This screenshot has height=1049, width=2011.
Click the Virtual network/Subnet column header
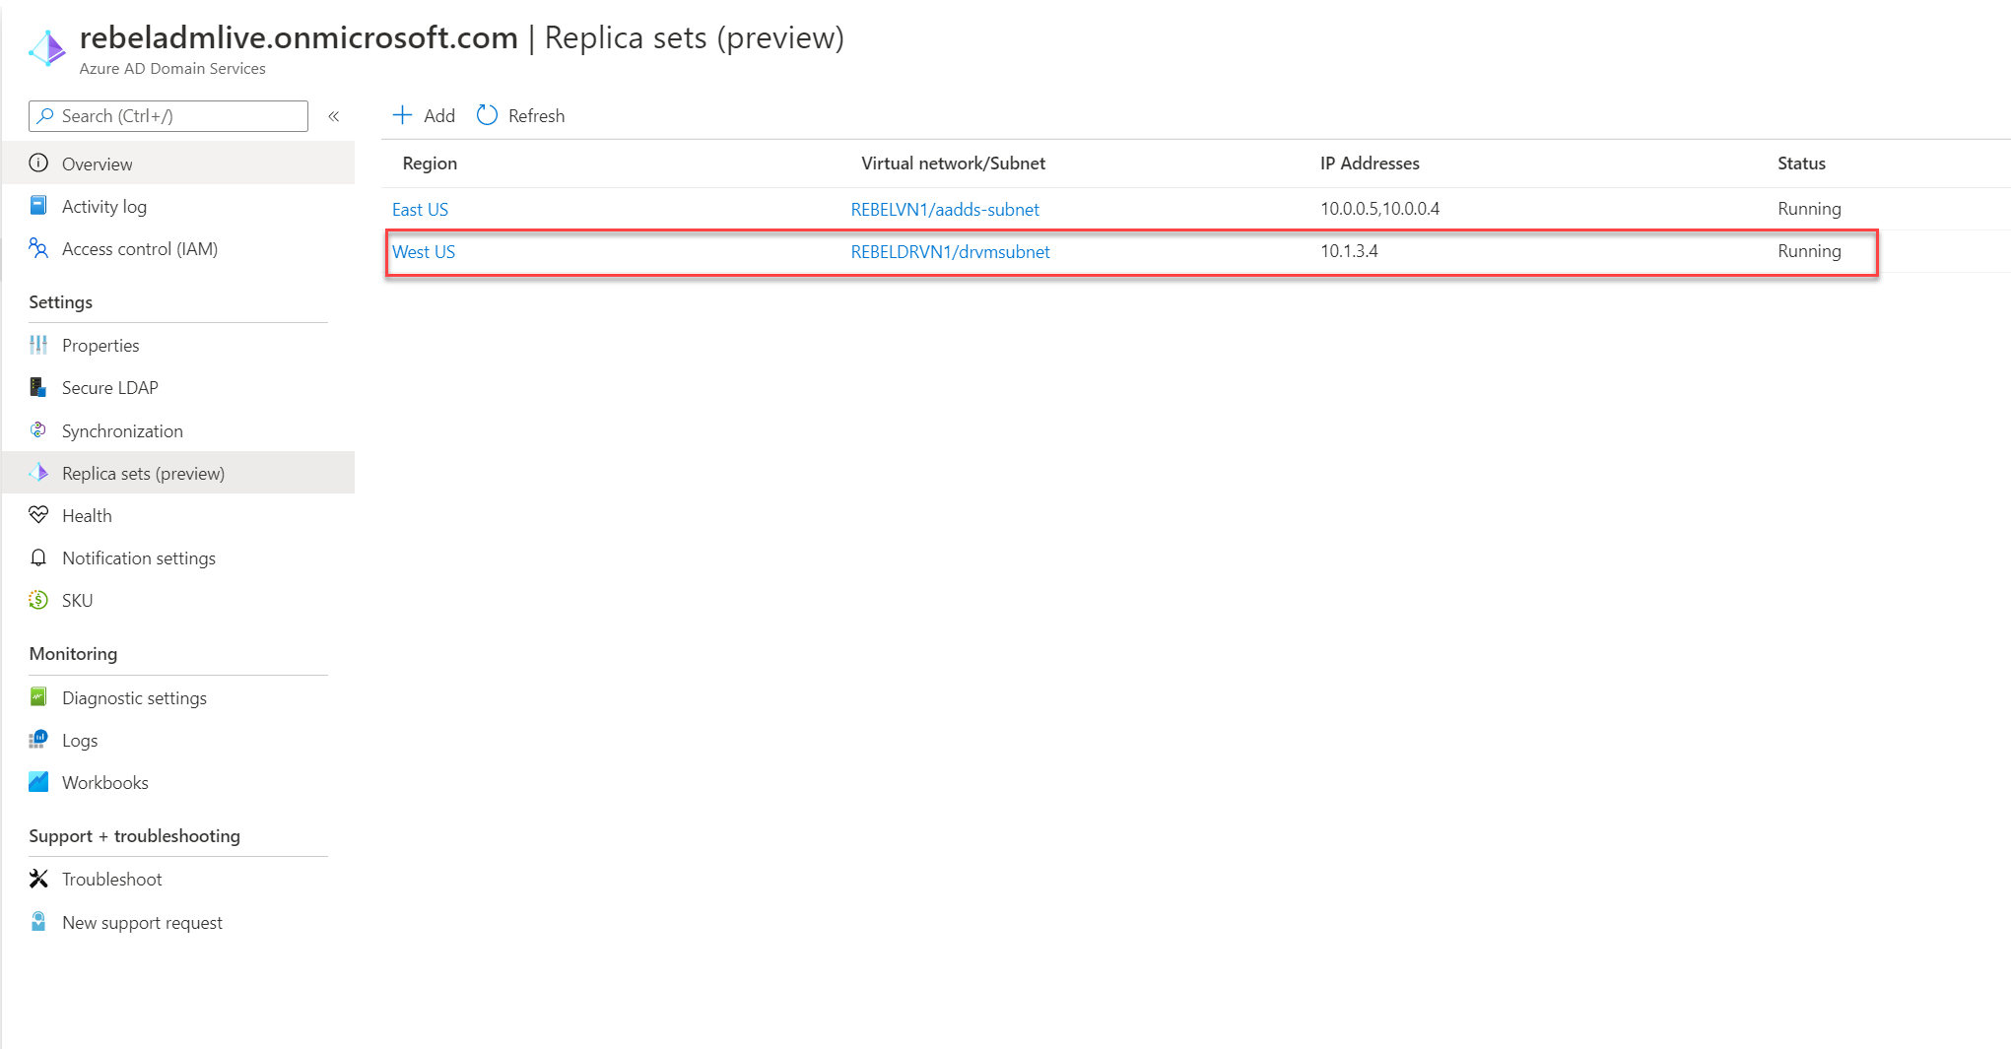click(x=953, y=164)
